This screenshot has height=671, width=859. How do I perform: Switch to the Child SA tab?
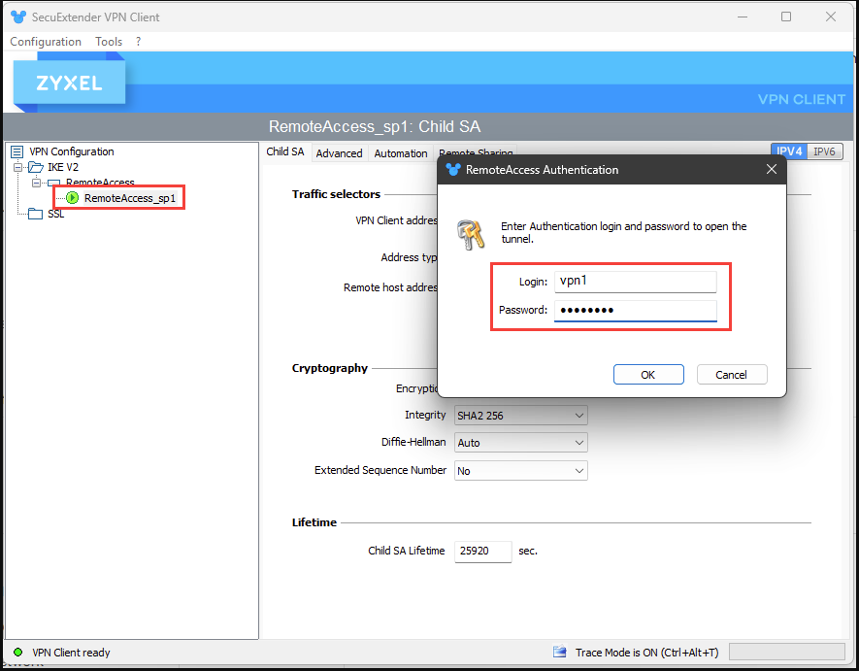click(284, 151)
